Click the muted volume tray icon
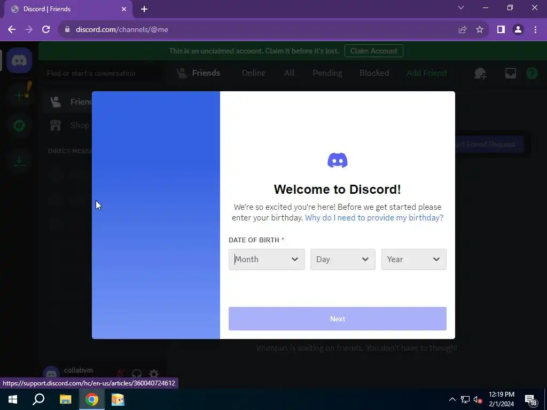This screenshot has width=547, height=410. 478,399
